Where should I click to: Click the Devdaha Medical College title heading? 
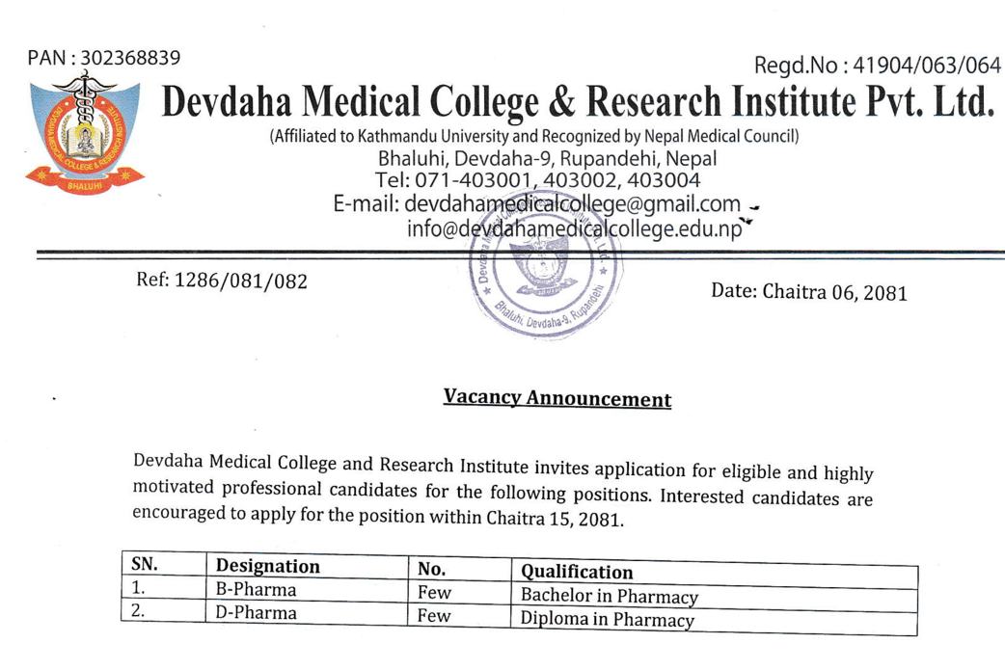[x=577, y=101]
